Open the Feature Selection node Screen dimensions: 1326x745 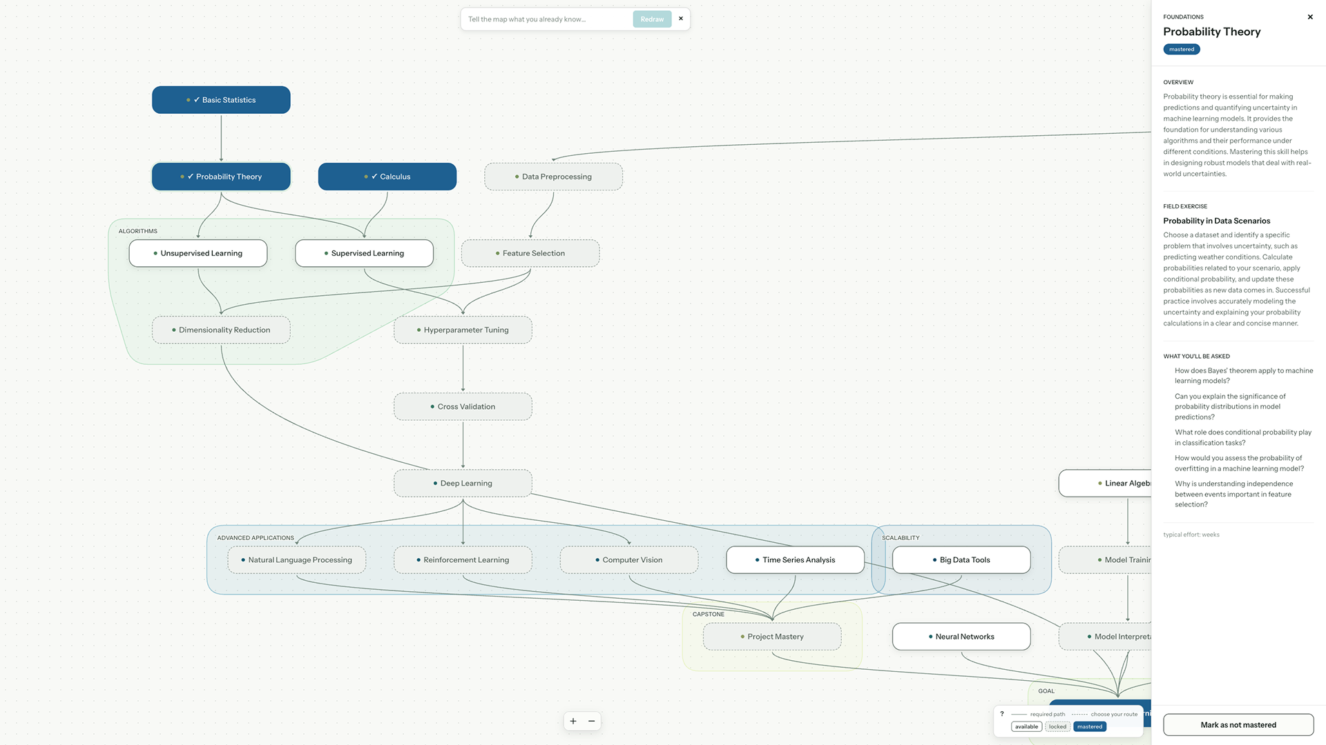(x=530, y=253)
